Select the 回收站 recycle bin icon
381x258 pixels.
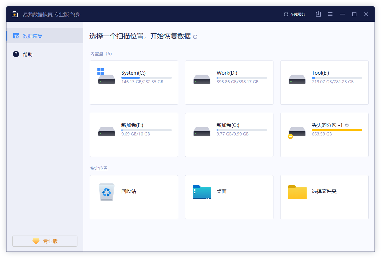(x=106, y=192)
